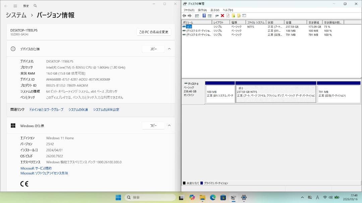362x203 pixels.
Task: Open the ヘルプ(H) menu
Action: pyautogui.click(x=228, y=10)
